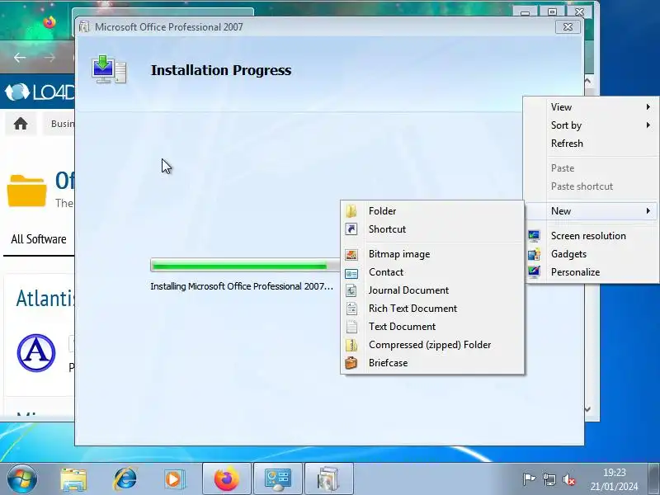Click the Installation Progress setup icon
This screenshot has width=660, height=495.
point(109,70)
